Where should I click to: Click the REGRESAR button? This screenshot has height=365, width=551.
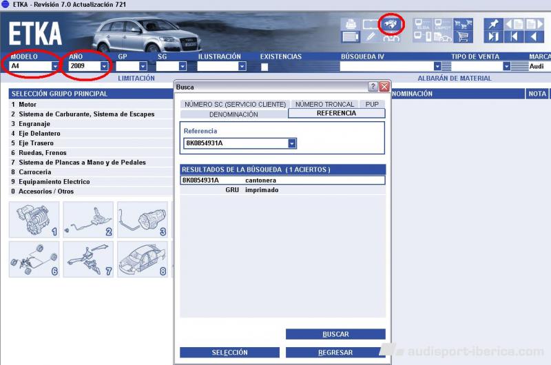[335, 353]
